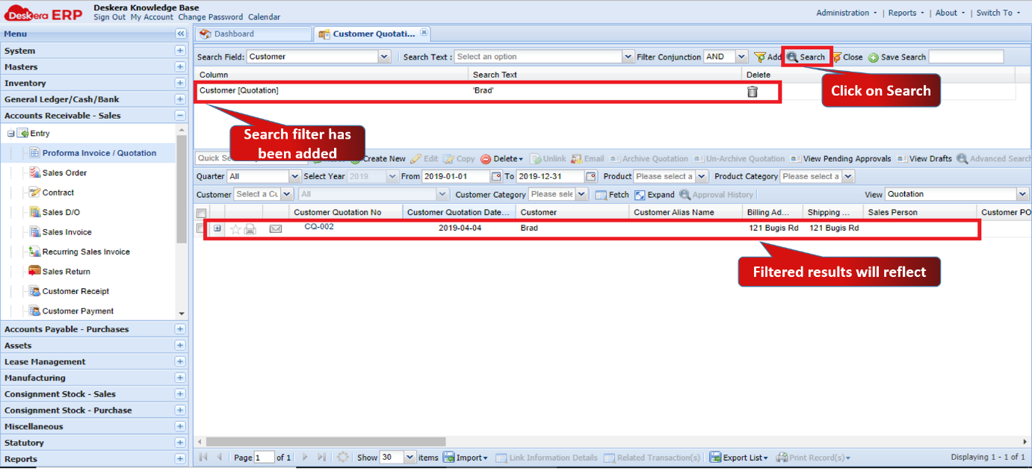Open the Reports top menu
This screenshot has height=471, width=1032.
click(906, 13)
